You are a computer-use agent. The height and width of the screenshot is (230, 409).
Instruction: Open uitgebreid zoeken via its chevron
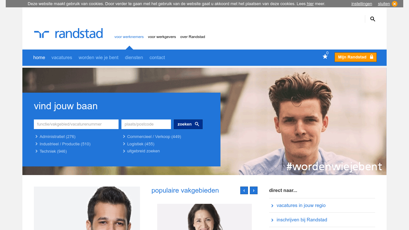[124, 151]
